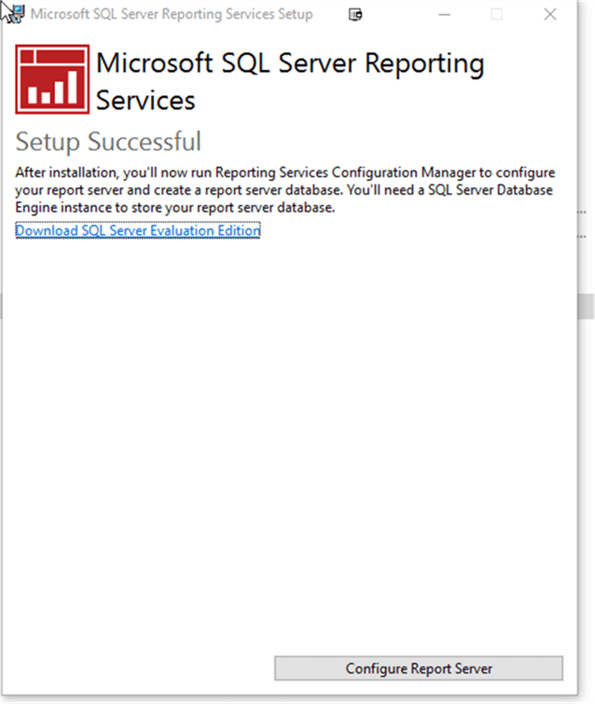
Task: Open the Download SQL Server Evaluation Edition link
Action: click(x=138, y=230)
